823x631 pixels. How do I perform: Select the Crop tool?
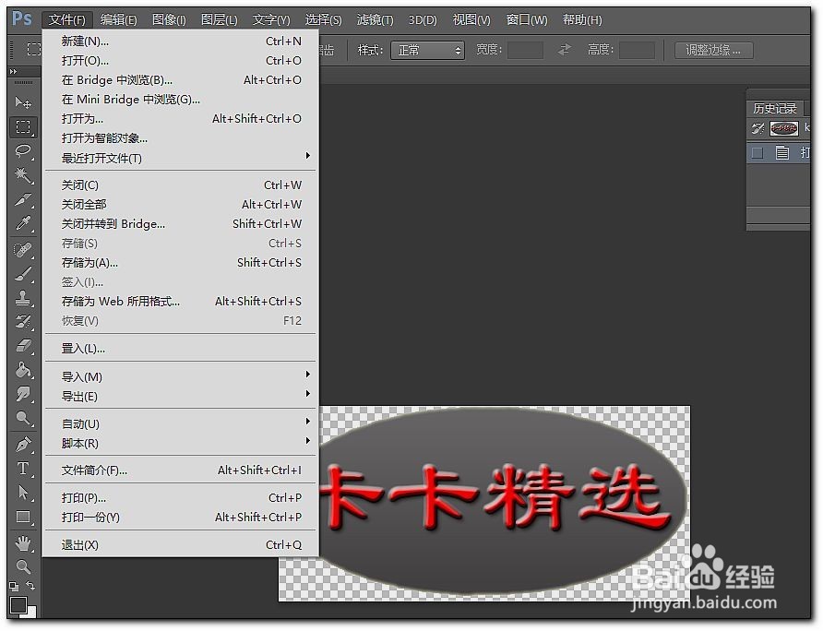(23, 199)
